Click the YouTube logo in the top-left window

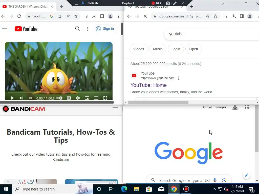tap(26, 29)
